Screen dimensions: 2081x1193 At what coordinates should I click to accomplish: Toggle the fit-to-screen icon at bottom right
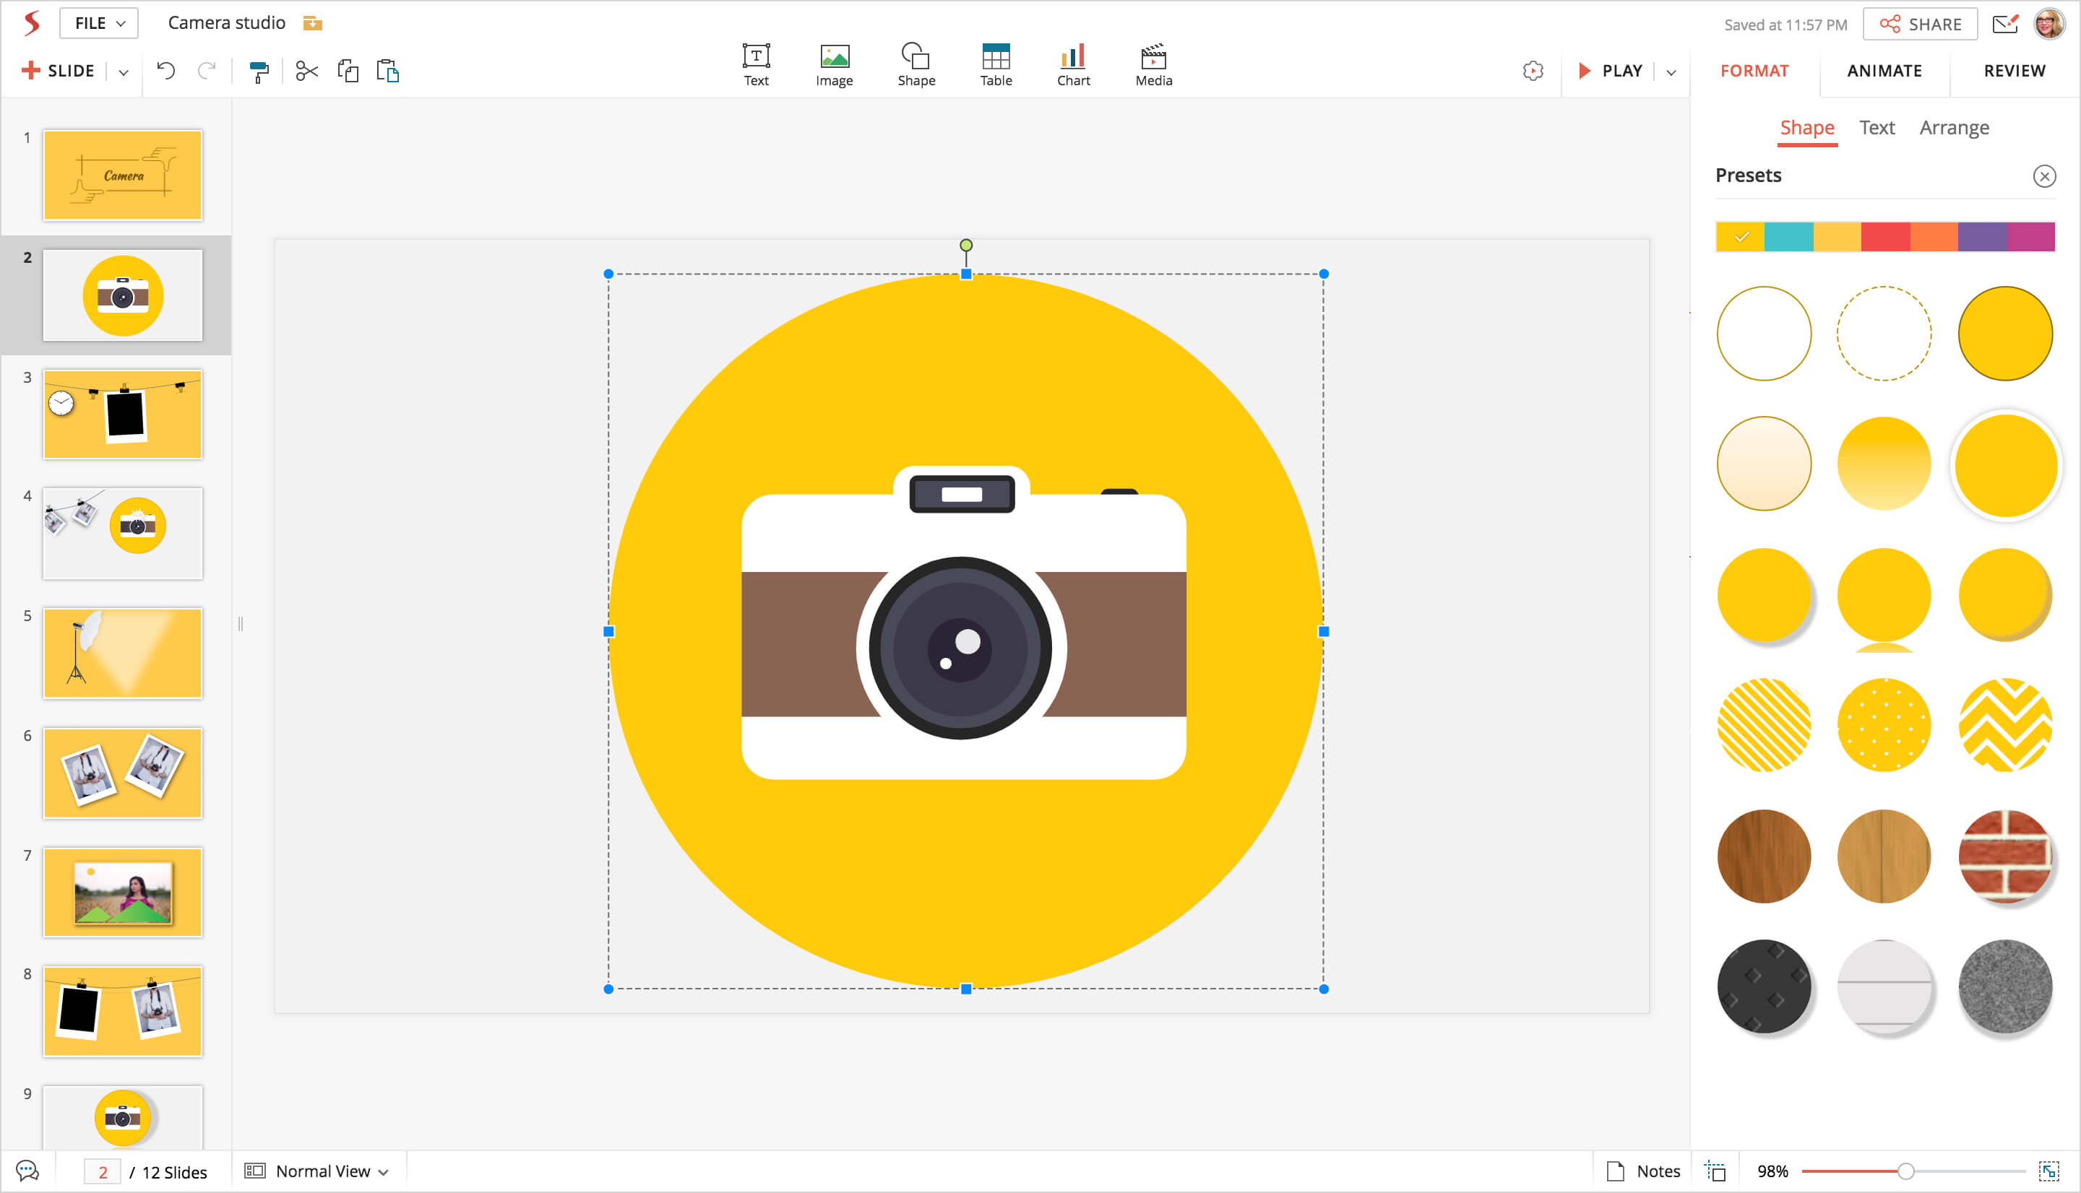(x=2048, y=1171)
